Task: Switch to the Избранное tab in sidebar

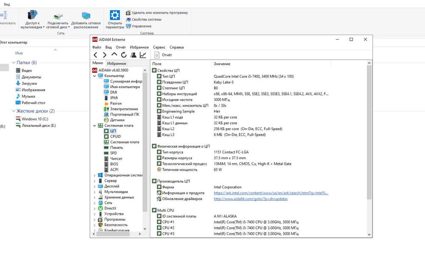Action: pos(116,63)
